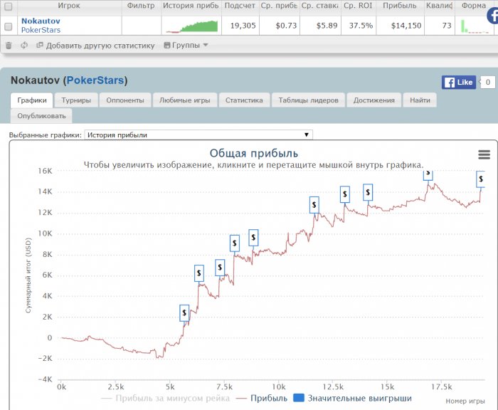Click the win marker at the 6K level
Image resolution: width=498 pixels, height=410 pixels.
(x=198, y=273)
